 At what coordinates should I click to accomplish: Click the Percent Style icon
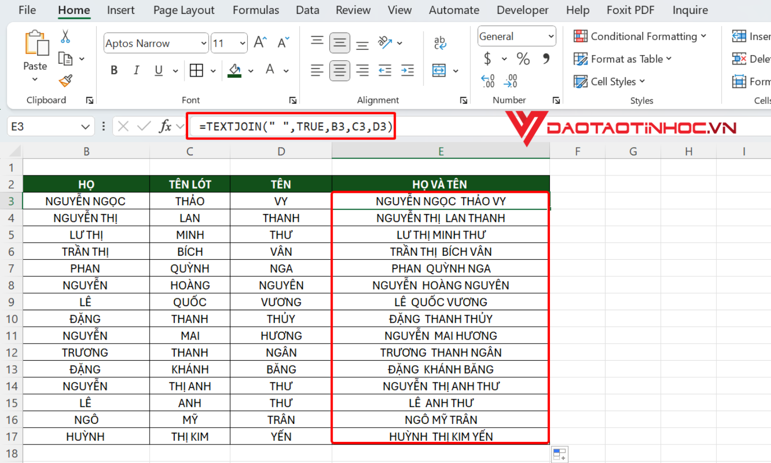coord(523,59)
